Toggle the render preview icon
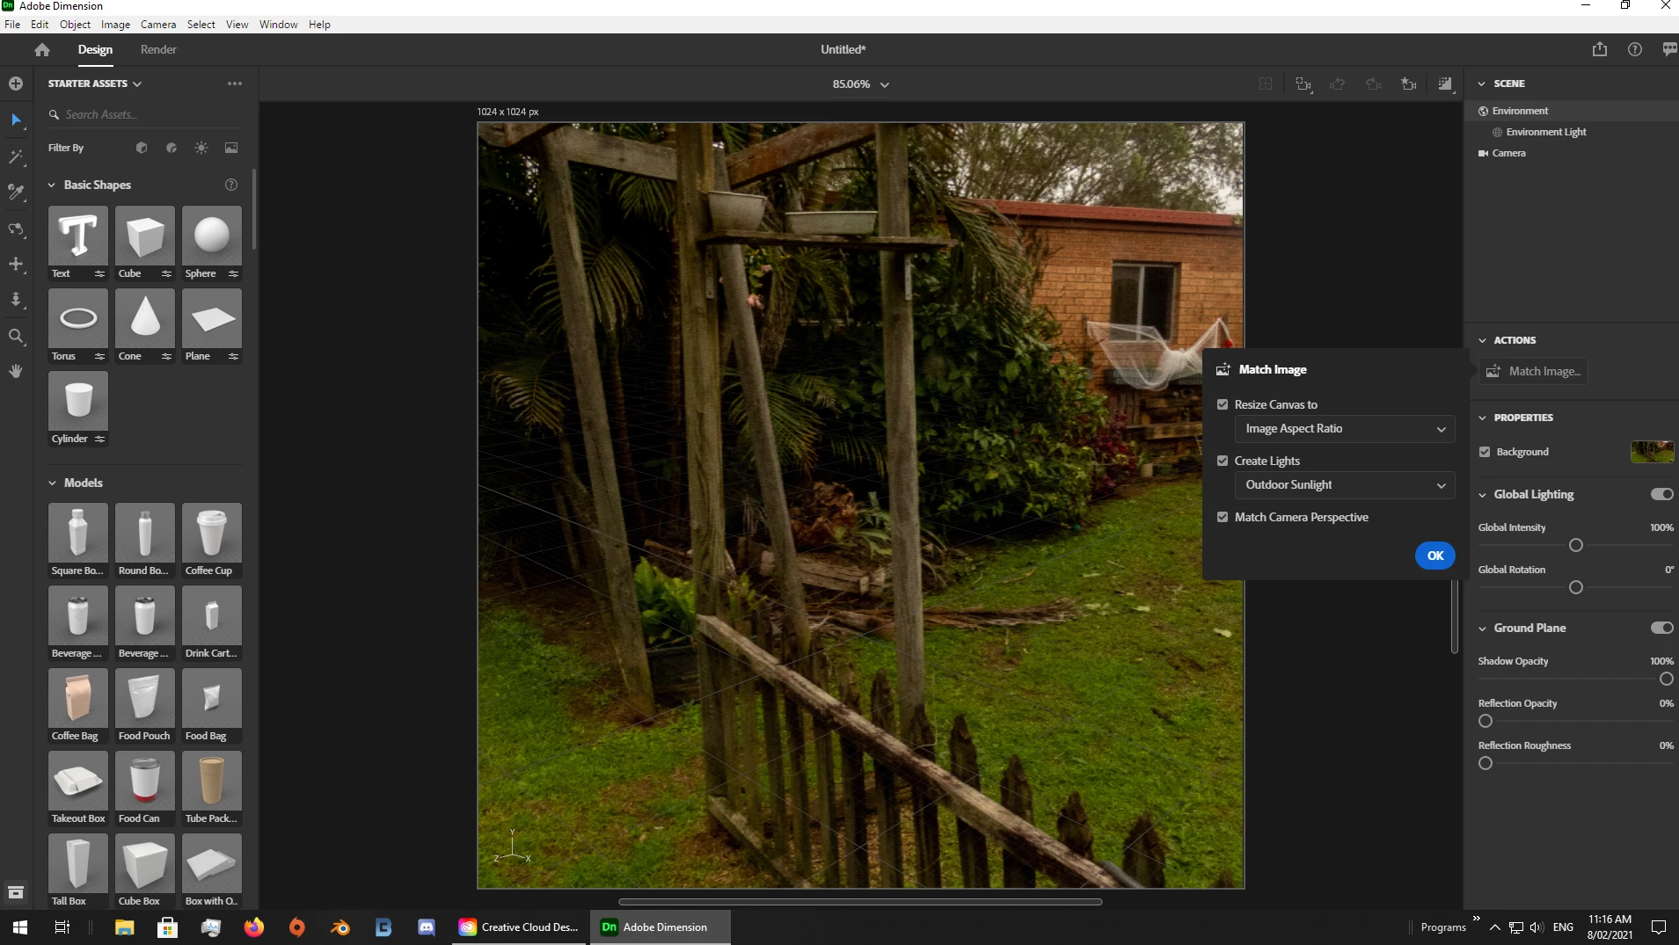Screen dimensions: 1679x945 (x=1445, y=84)
